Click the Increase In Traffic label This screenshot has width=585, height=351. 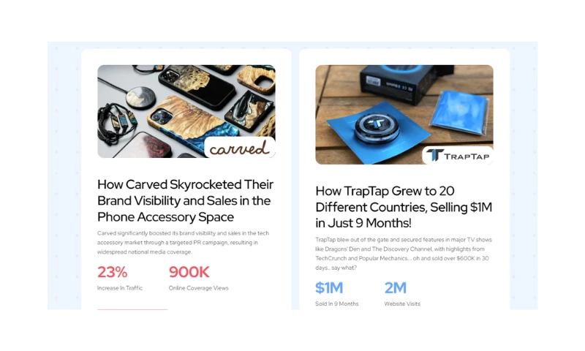(120, 288)
